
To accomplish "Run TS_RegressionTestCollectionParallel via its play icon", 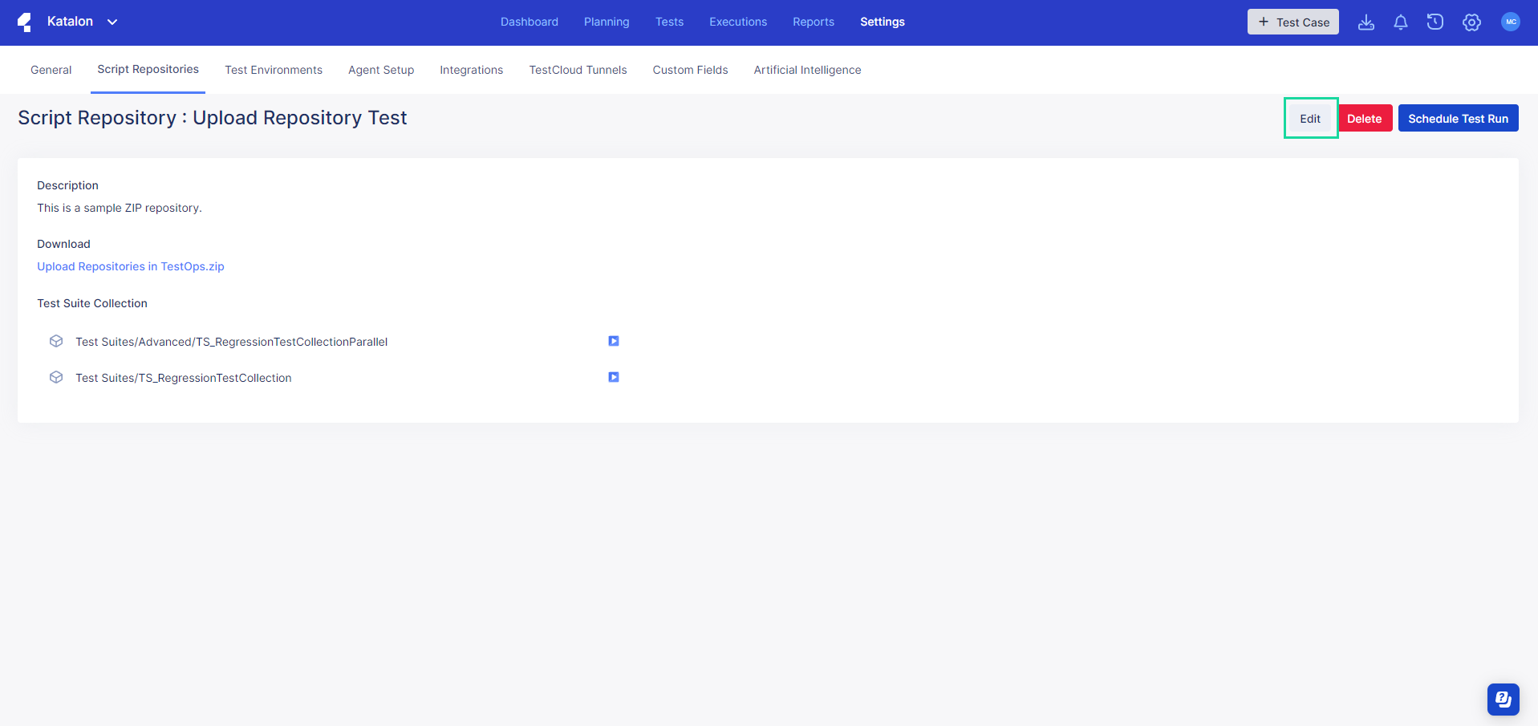I will pos(613,340).
